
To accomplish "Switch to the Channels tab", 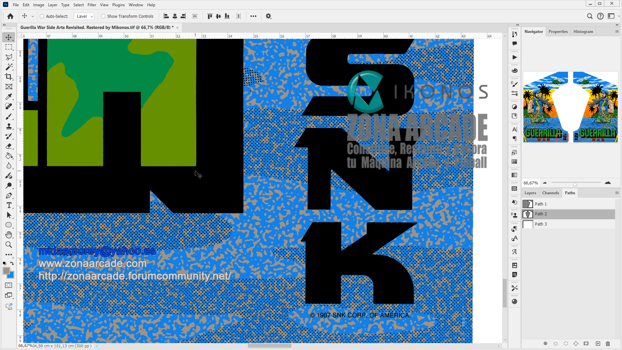I will point(551,193).
